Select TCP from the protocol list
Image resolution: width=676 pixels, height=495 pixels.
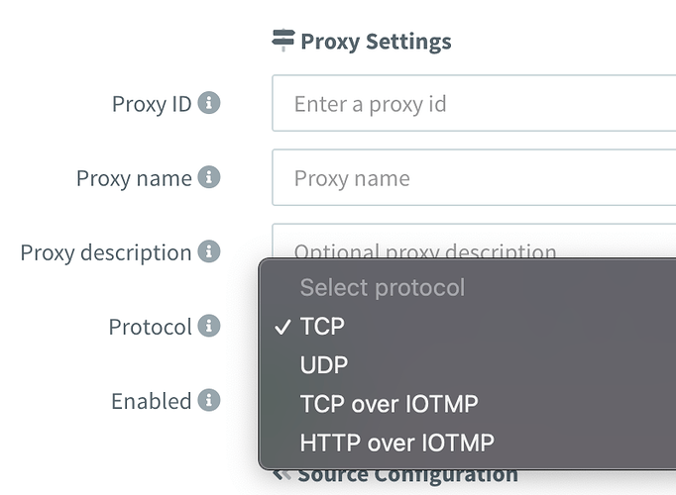coord(323,327)
